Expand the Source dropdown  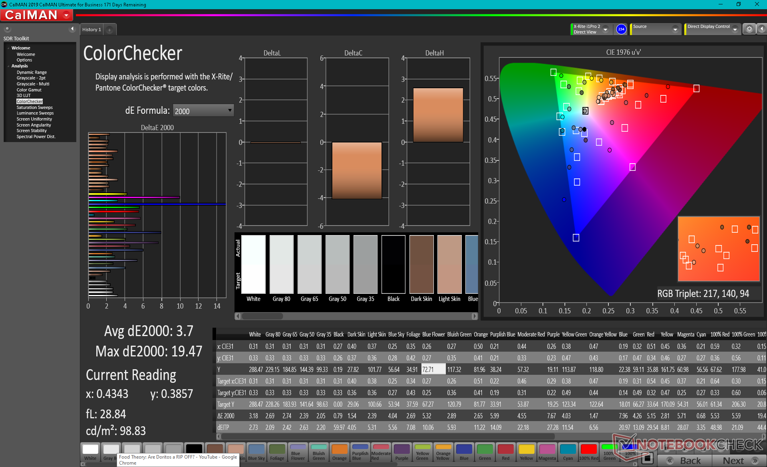click(x=675, y=30)
